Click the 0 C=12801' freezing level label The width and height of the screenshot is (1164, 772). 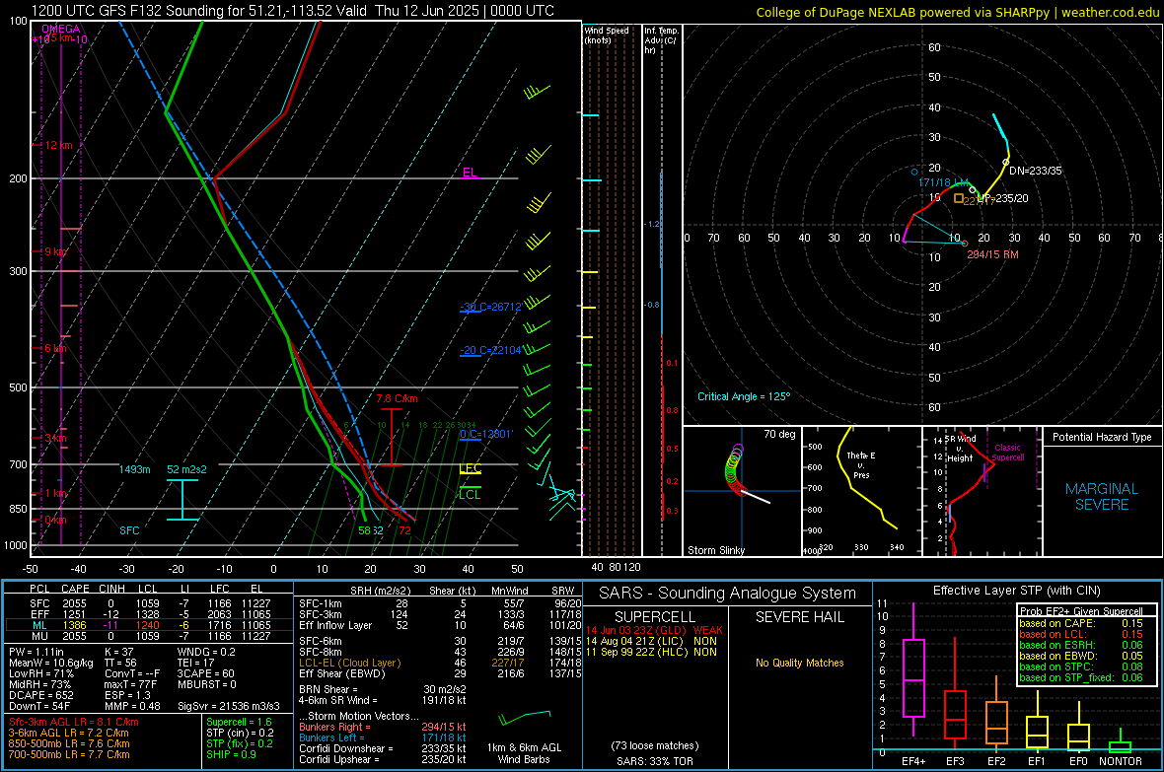(486, 434)
